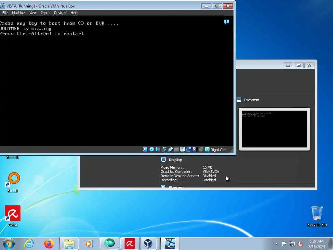Image resolution: width=333 pixels, height=250 pixels.
Task: Click the Right Ctrl host key label
Action: pos(218,150)
